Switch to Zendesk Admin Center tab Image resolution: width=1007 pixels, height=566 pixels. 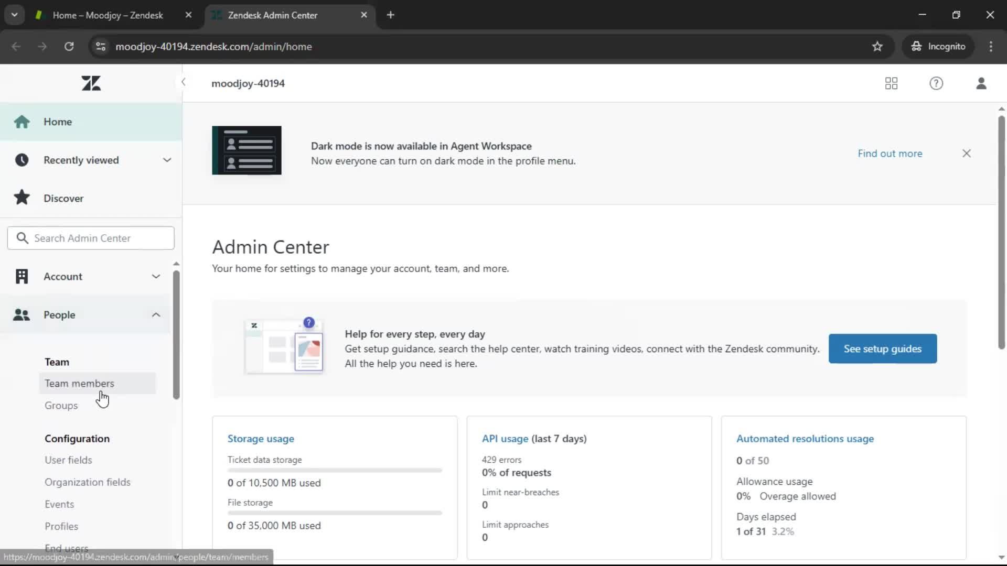272,15
